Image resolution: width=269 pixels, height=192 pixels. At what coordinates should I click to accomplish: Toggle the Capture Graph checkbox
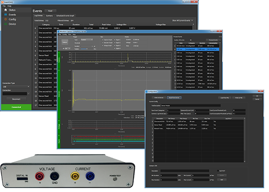[103, 40]
